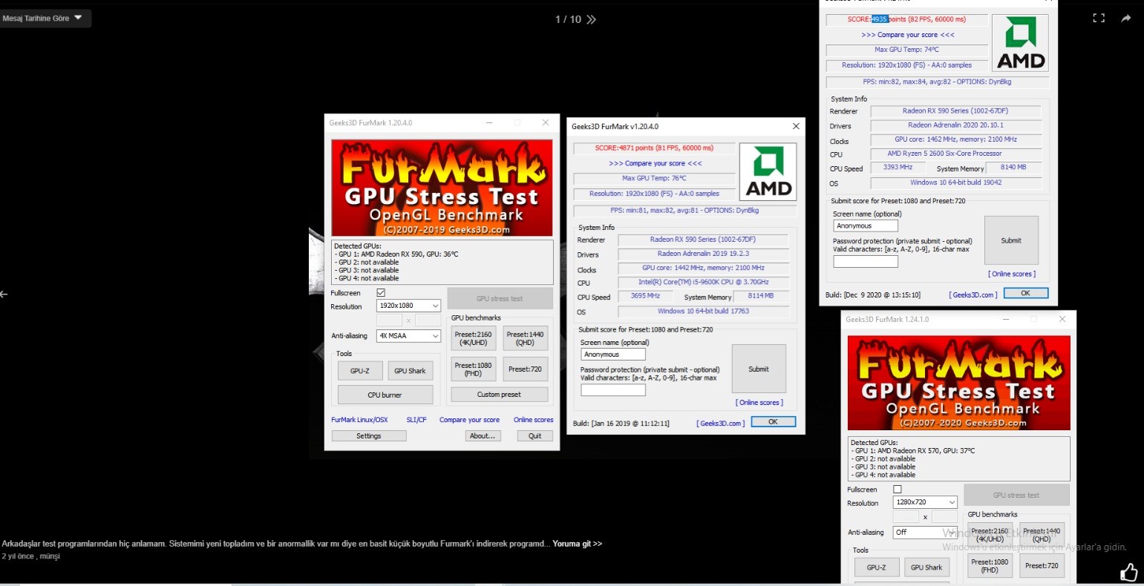Click OK in the Build Dec 9 2020 window
The height and width of the screenshot is (586, 1144).
click(1025, 294)
